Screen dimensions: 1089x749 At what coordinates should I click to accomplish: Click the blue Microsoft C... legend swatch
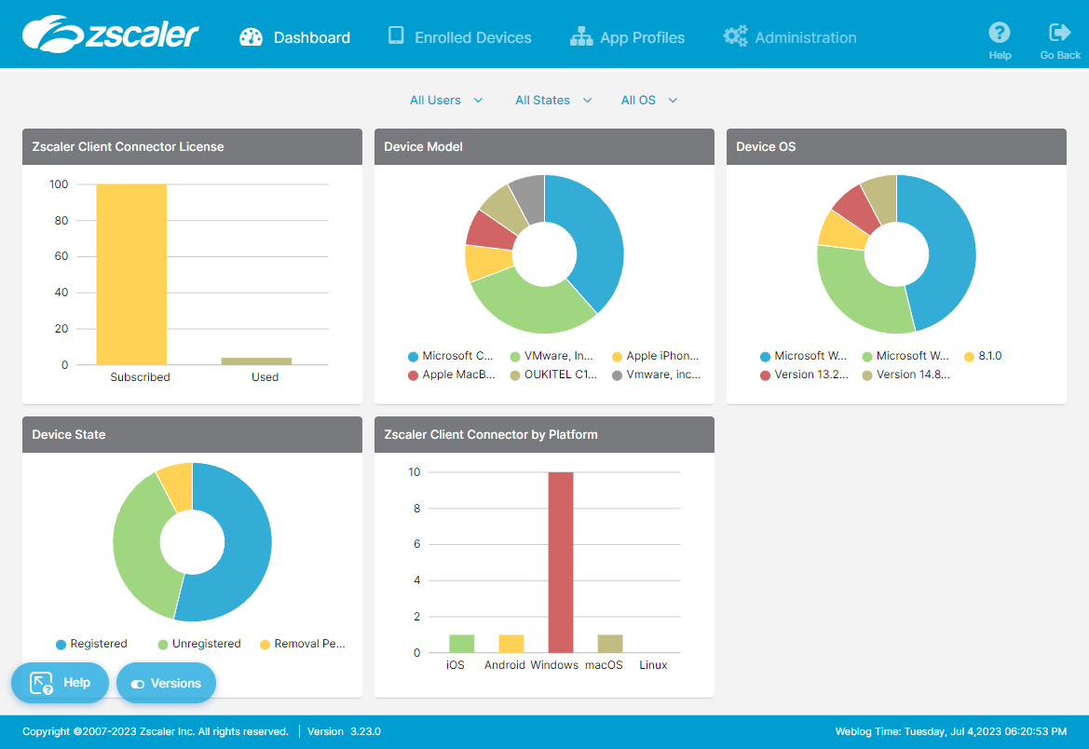(x=413, y=357)
